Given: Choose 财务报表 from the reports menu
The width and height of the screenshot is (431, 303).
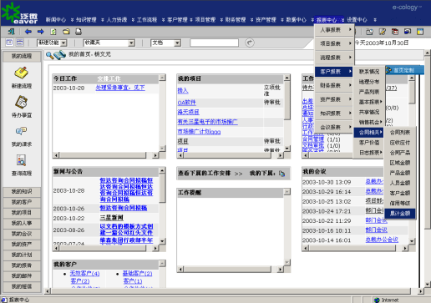Looking at the screenshot, I should point(334,85).
